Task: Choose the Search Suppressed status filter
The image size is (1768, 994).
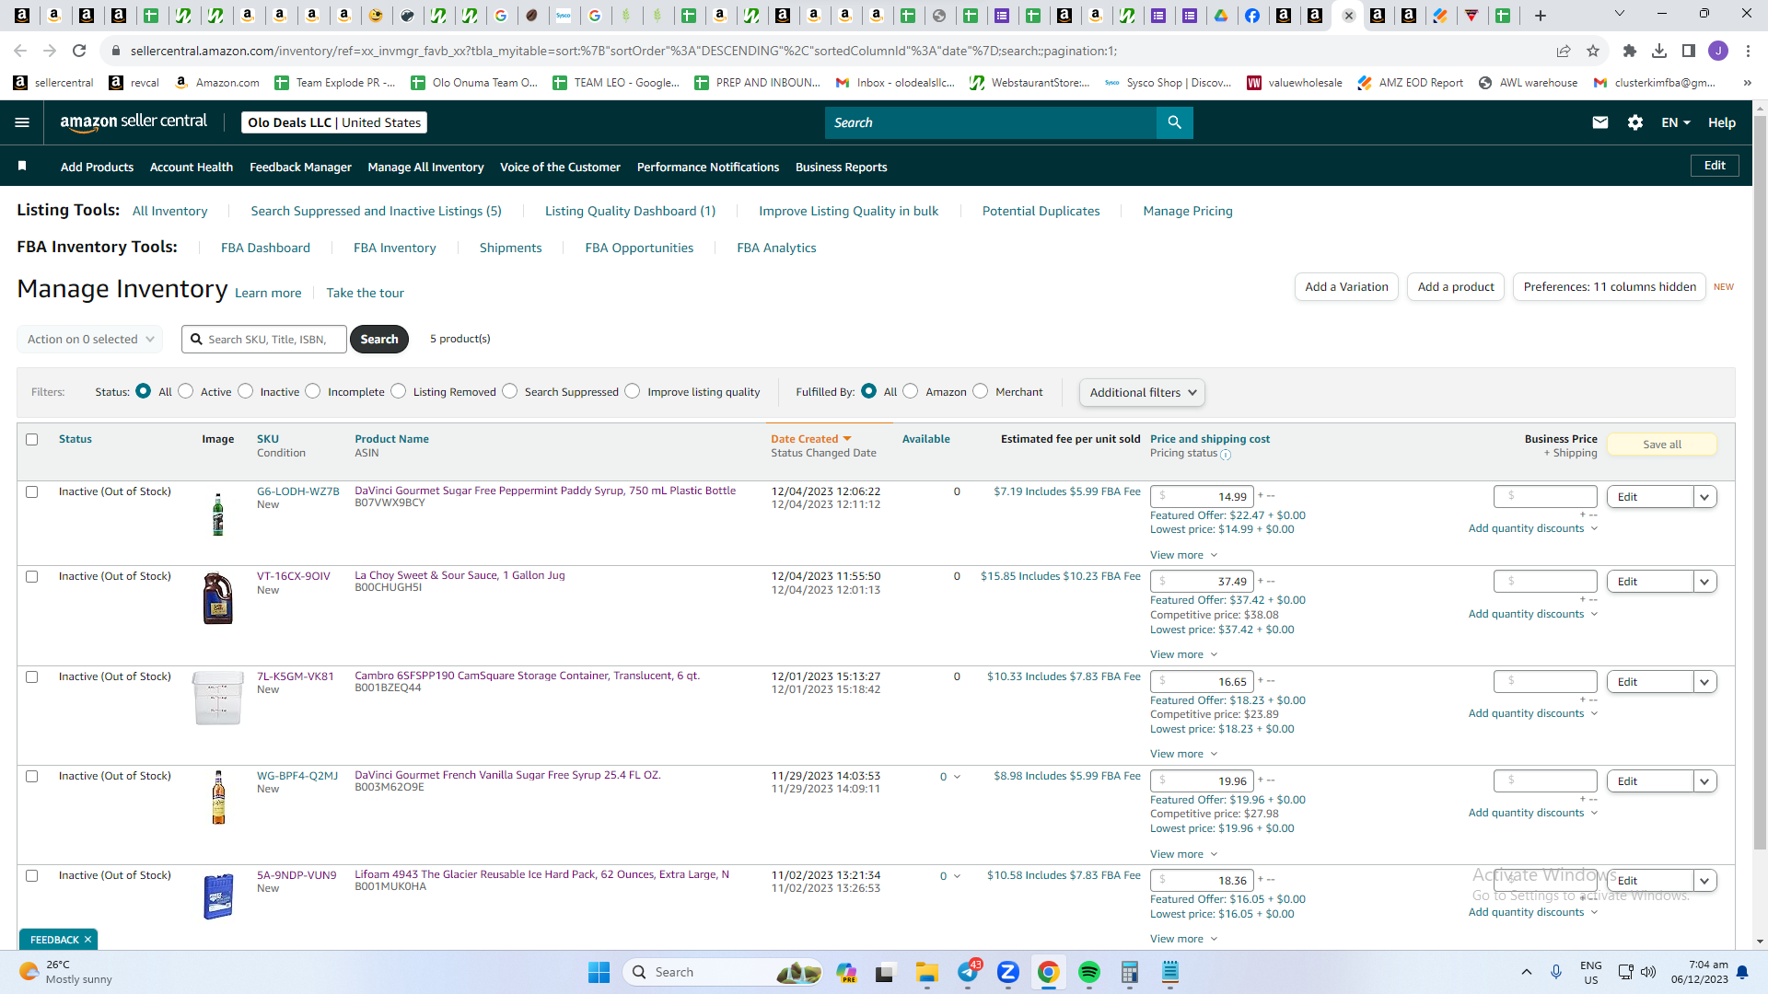Action: [x=510, y=391]
